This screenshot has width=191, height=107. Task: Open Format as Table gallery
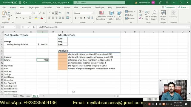click(x=111, y=15)
